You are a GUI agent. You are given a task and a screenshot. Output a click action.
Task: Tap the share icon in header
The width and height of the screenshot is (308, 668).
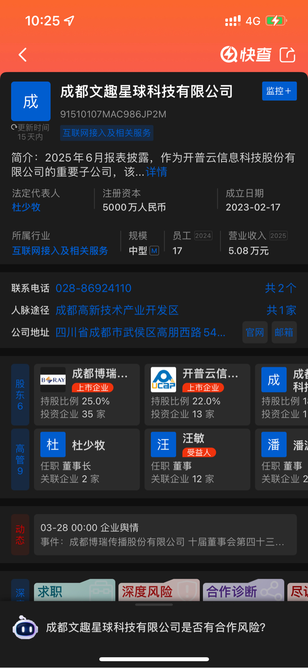288,55
